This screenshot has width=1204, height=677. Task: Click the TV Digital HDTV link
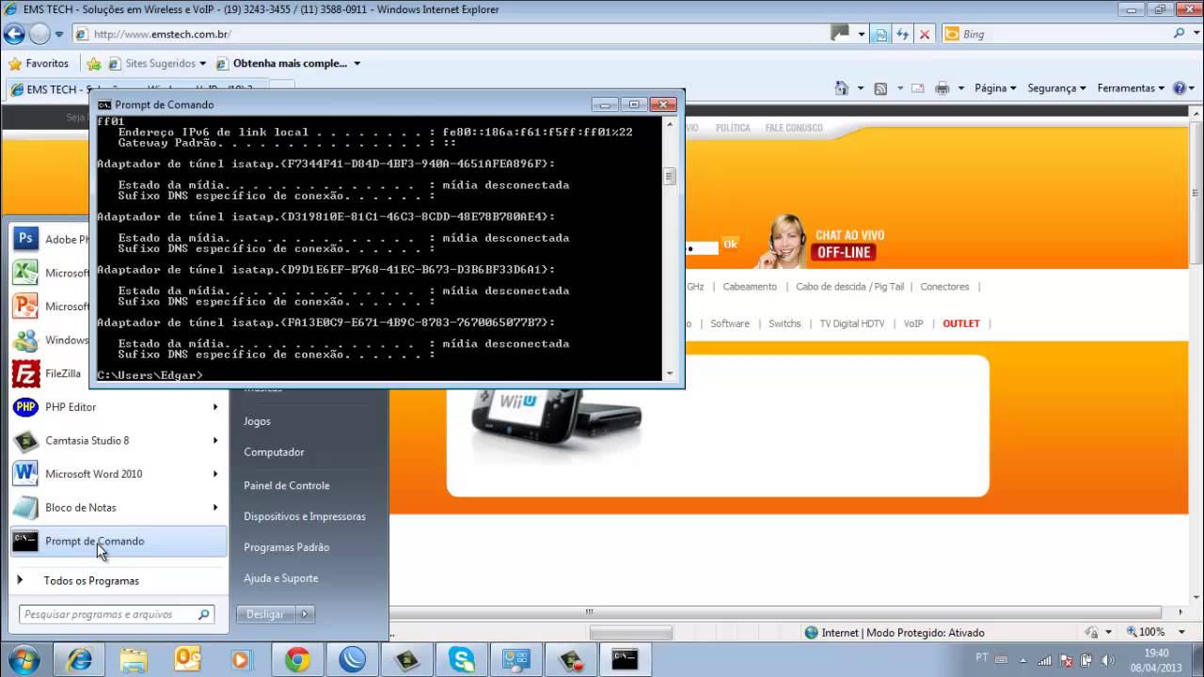click(x=852, y=323)
